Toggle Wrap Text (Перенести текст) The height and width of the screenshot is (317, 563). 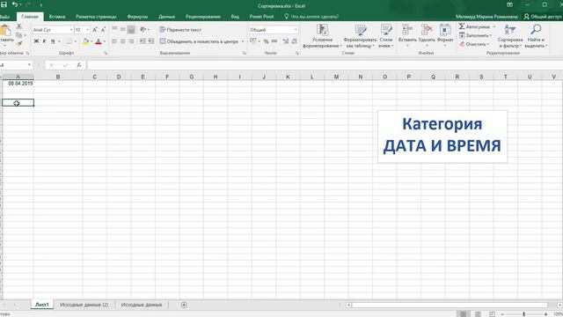[x=180, y=30]
